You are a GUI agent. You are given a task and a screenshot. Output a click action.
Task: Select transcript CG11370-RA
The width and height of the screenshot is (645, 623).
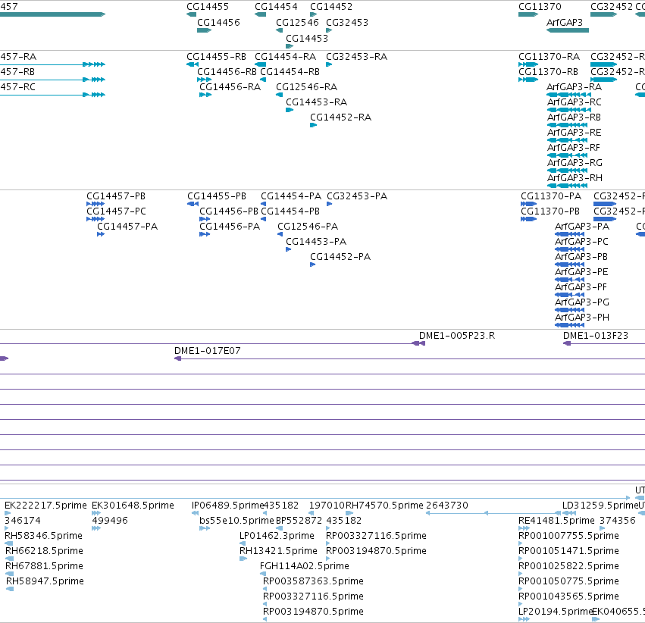point(550,56)
